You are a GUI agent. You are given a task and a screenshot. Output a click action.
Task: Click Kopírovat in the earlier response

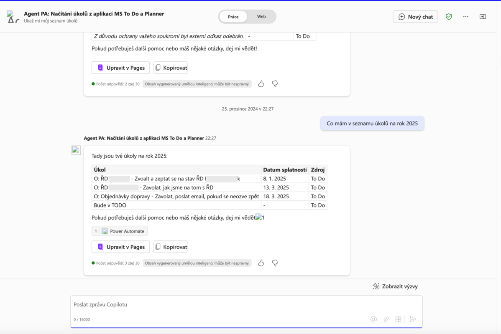(x=171, y=68)
